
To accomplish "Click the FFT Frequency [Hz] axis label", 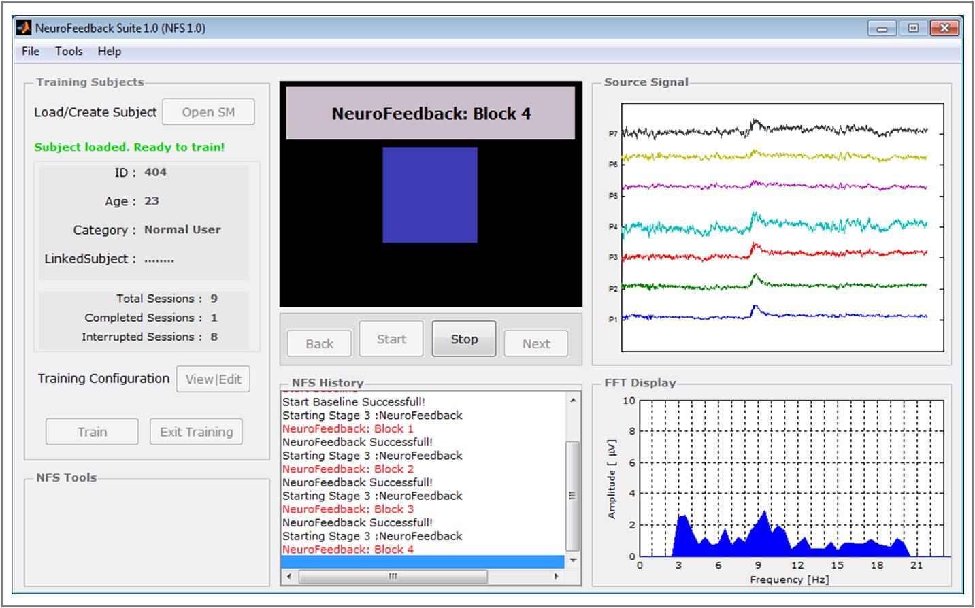I will coord(789,579).
